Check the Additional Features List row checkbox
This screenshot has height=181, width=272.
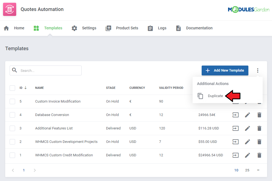12,128
